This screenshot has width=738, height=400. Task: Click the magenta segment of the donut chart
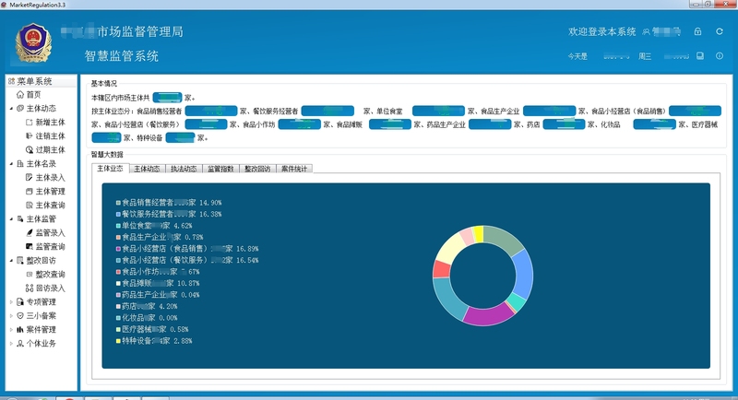click(x=489, y=315)
